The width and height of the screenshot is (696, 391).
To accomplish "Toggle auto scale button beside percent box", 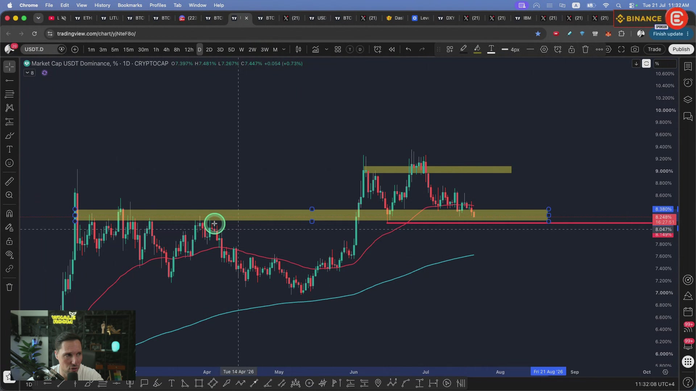I will 646,64.
